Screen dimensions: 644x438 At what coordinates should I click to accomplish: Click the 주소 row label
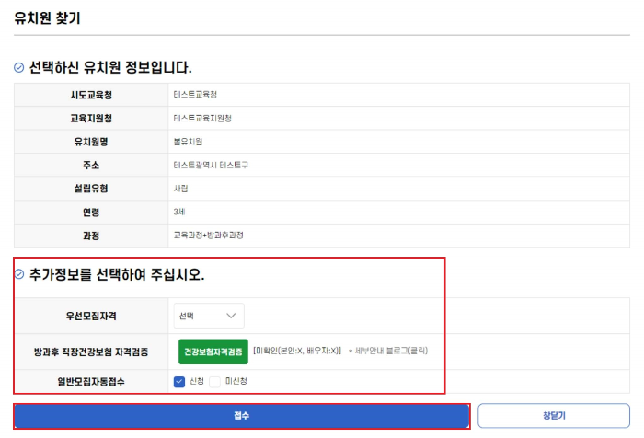(91, 166)
